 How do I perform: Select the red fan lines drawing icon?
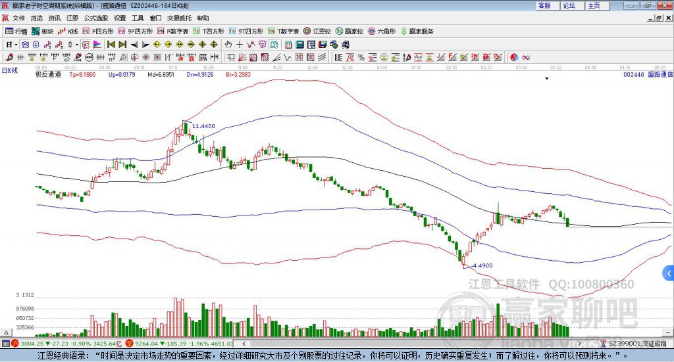coord(242,57)
